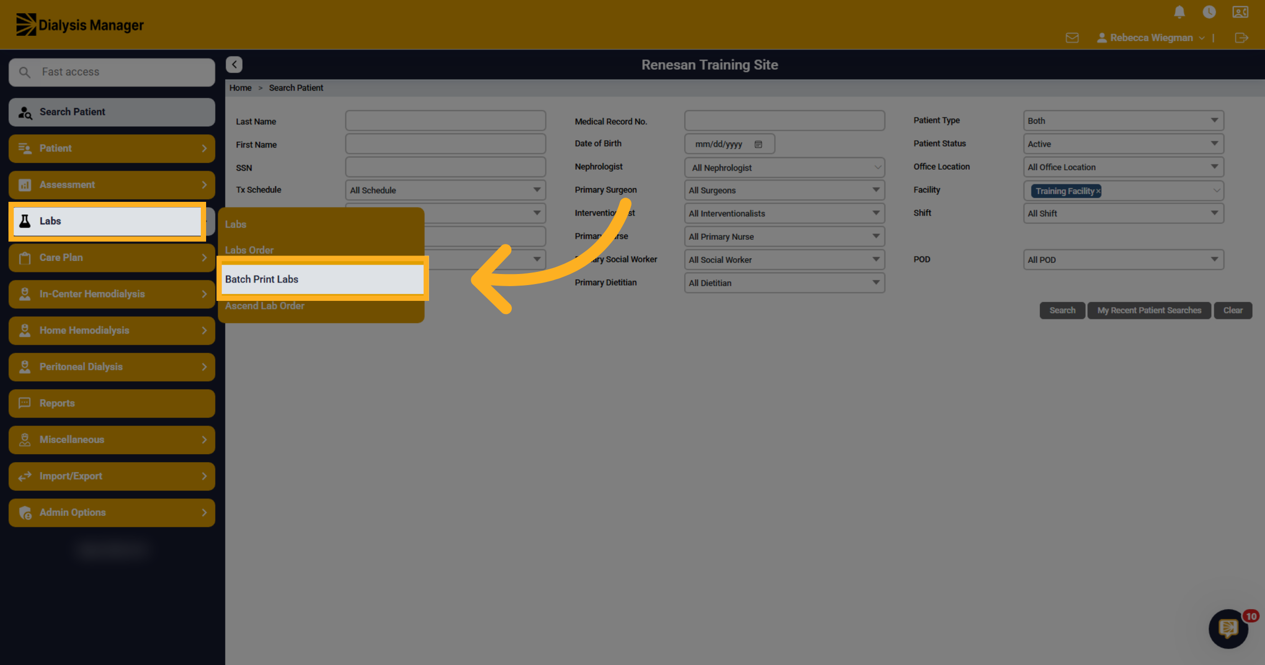This screenshot has height=665, width=1265.
Task: Open the All Shift dropdown
Action: coord(1123,213)
